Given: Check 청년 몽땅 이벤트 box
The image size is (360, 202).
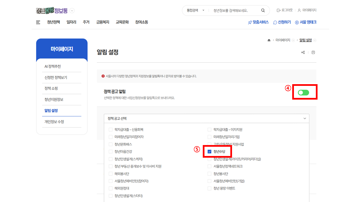Looking at the screenshot, I should click(209, 188).
